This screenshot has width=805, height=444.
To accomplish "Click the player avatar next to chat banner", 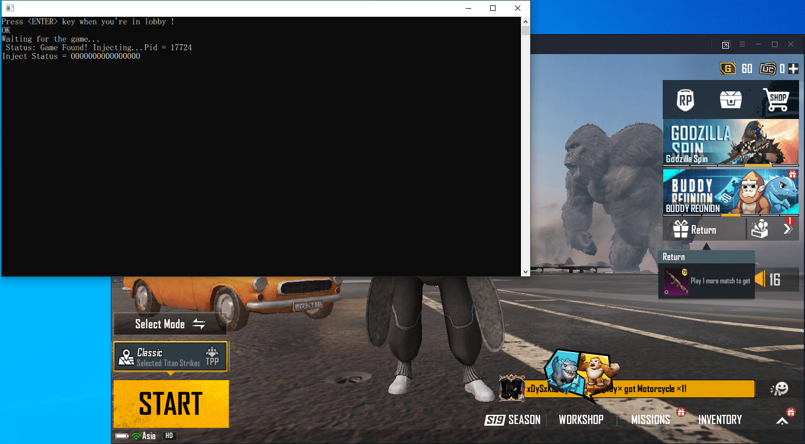I will tap(511, 388).
